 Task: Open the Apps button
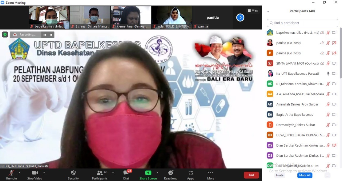pos(191,175)
